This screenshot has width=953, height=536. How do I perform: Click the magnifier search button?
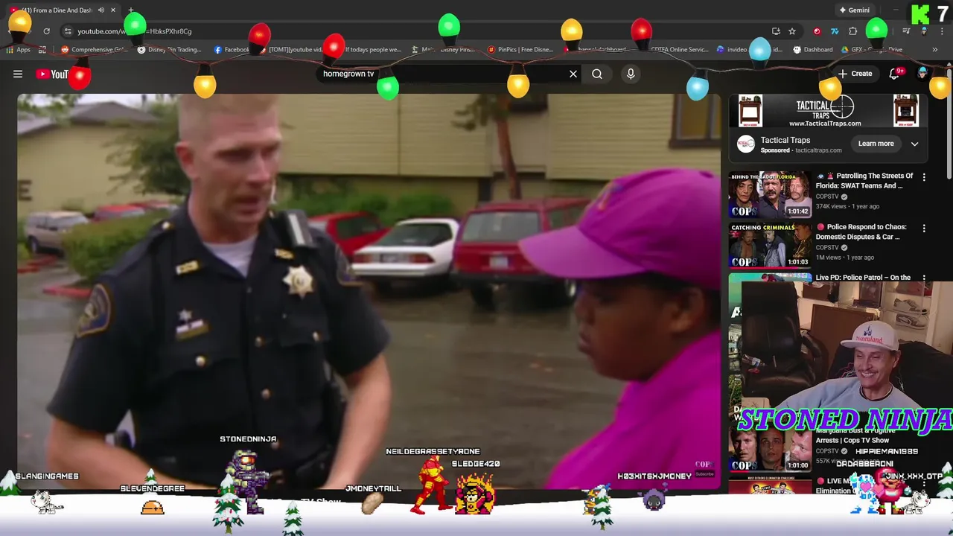click(597, 74)
